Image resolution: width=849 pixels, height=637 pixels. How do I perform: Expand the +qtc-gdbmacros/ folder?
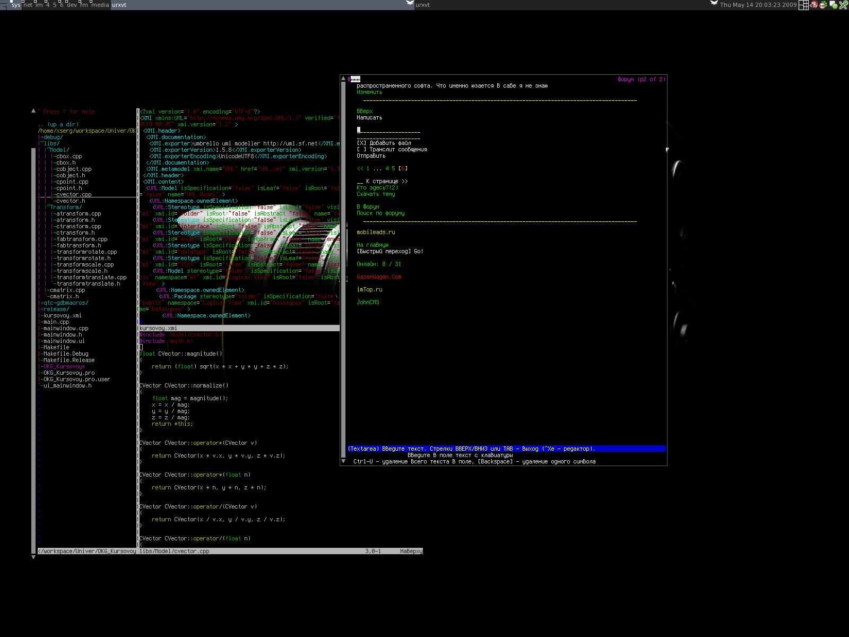(64, 303)
